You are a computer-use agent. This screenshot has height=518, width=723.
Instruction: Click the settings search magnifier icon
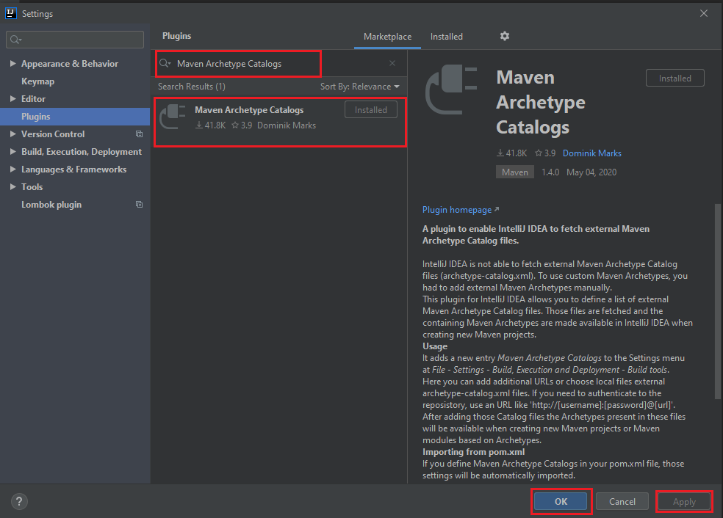tap(15, 40)
